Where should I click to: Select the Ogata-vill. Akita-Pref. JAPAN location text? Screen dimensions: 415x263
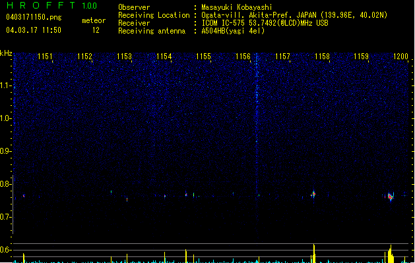click(x=294, y=15)
